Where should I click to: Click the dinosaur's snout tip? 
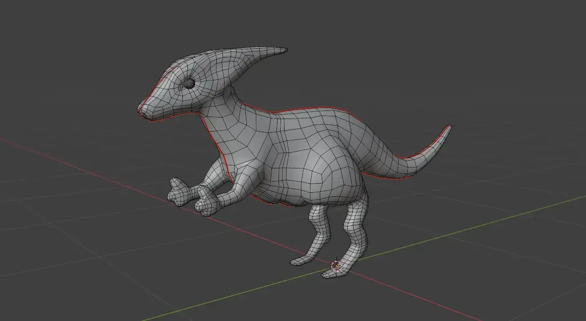pos(141,110)
